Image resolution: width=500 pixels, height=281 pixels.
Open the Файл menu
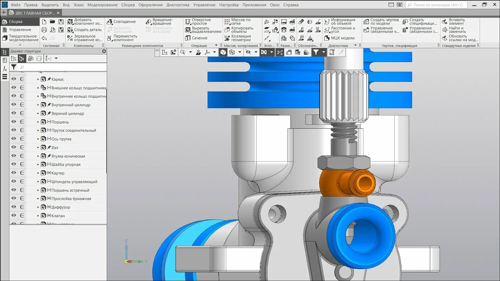15,5
